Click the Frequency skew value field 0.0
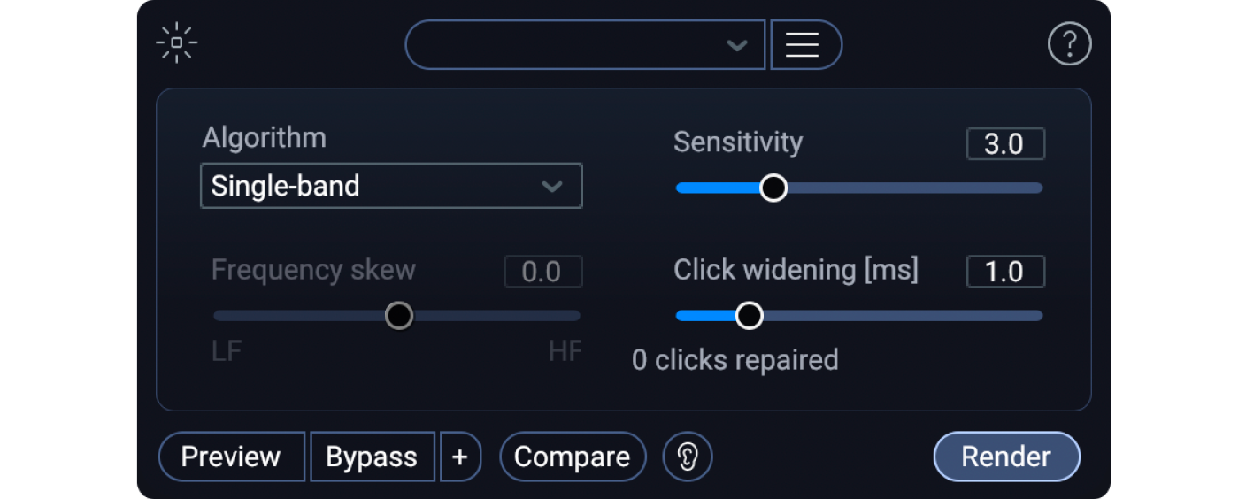The width and height of the screenshot is (1246, 499). pyautogui.click(x=542, y=272)
